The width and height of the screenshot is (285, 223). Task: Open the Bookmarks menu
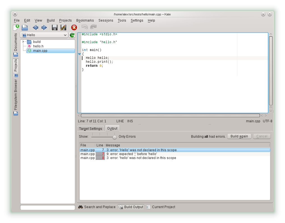pos(85,20)
